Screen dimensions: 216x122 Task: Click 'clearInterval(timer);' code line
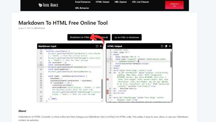pos(63,85)
